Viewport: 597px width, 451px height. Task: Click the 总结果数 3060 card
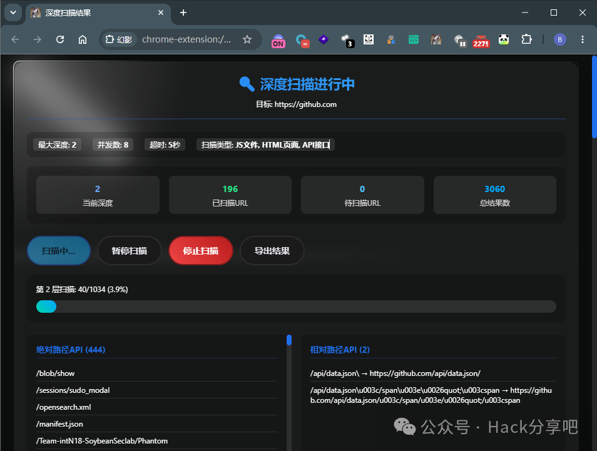coord(494,195)
